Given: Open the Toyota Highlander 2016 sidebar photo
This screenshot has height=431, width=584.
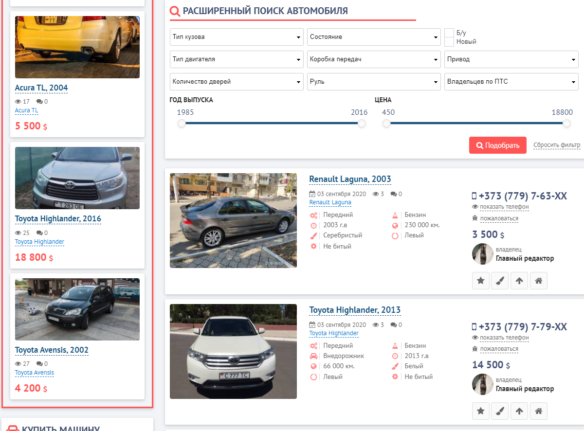Looking at the screenshot, I should [77, 178].
